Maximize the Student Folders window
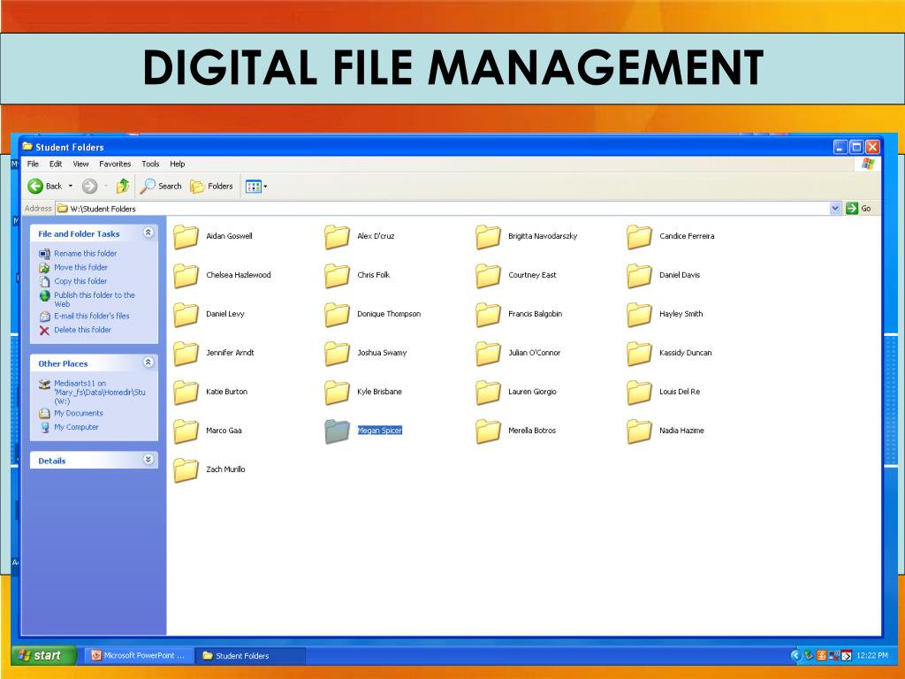Image resolution: width=905 pixels, height=679 pixels. 856,148
